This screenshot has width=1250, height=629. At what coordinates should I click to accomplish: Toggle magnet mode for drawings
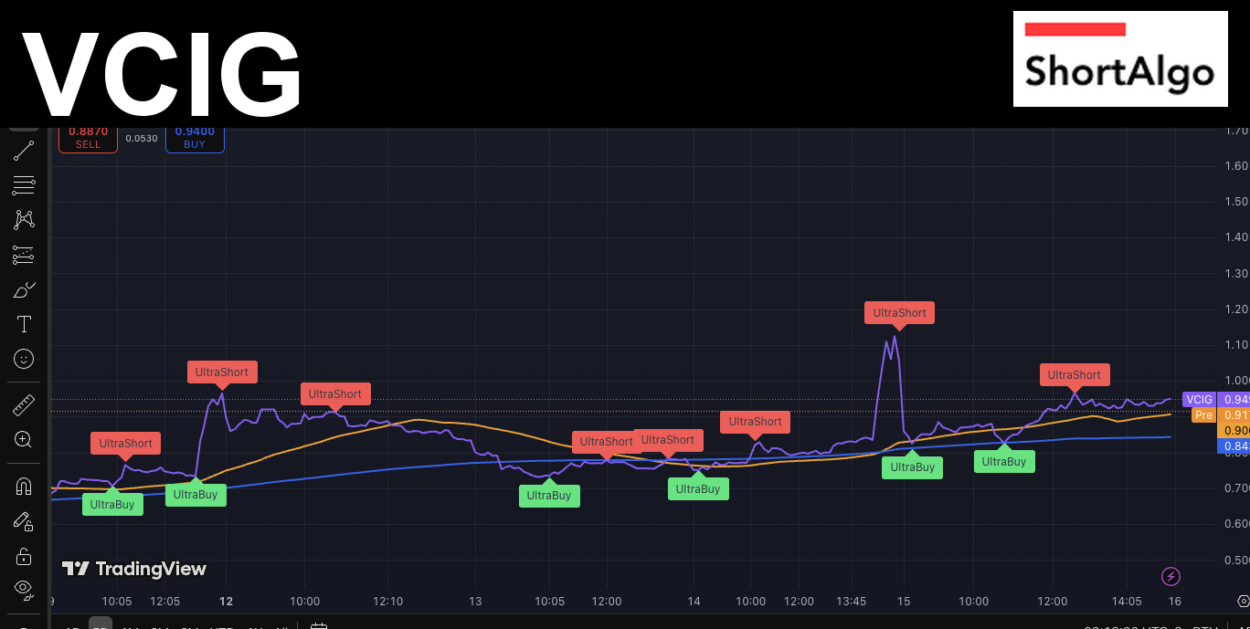point(24,486)
